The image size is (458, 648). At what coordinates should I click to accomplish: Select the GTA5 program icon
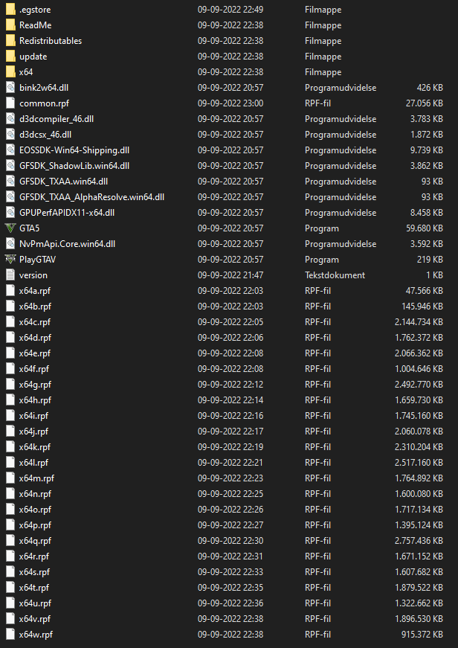(x=10, y=228)
